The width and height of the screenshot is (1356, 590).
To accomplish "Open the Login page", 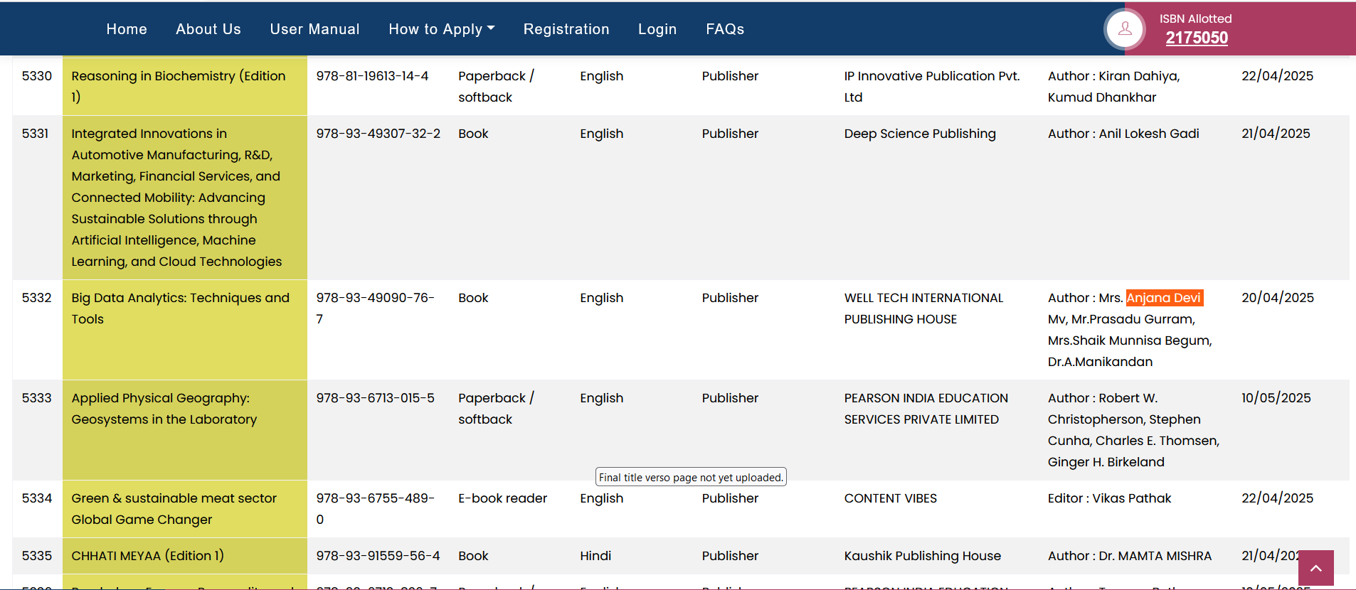I will [x=657, y=29].
